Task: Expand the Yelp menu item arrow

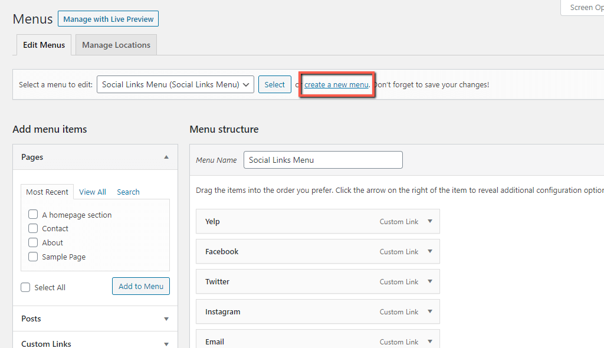Action: pos(430,221)
